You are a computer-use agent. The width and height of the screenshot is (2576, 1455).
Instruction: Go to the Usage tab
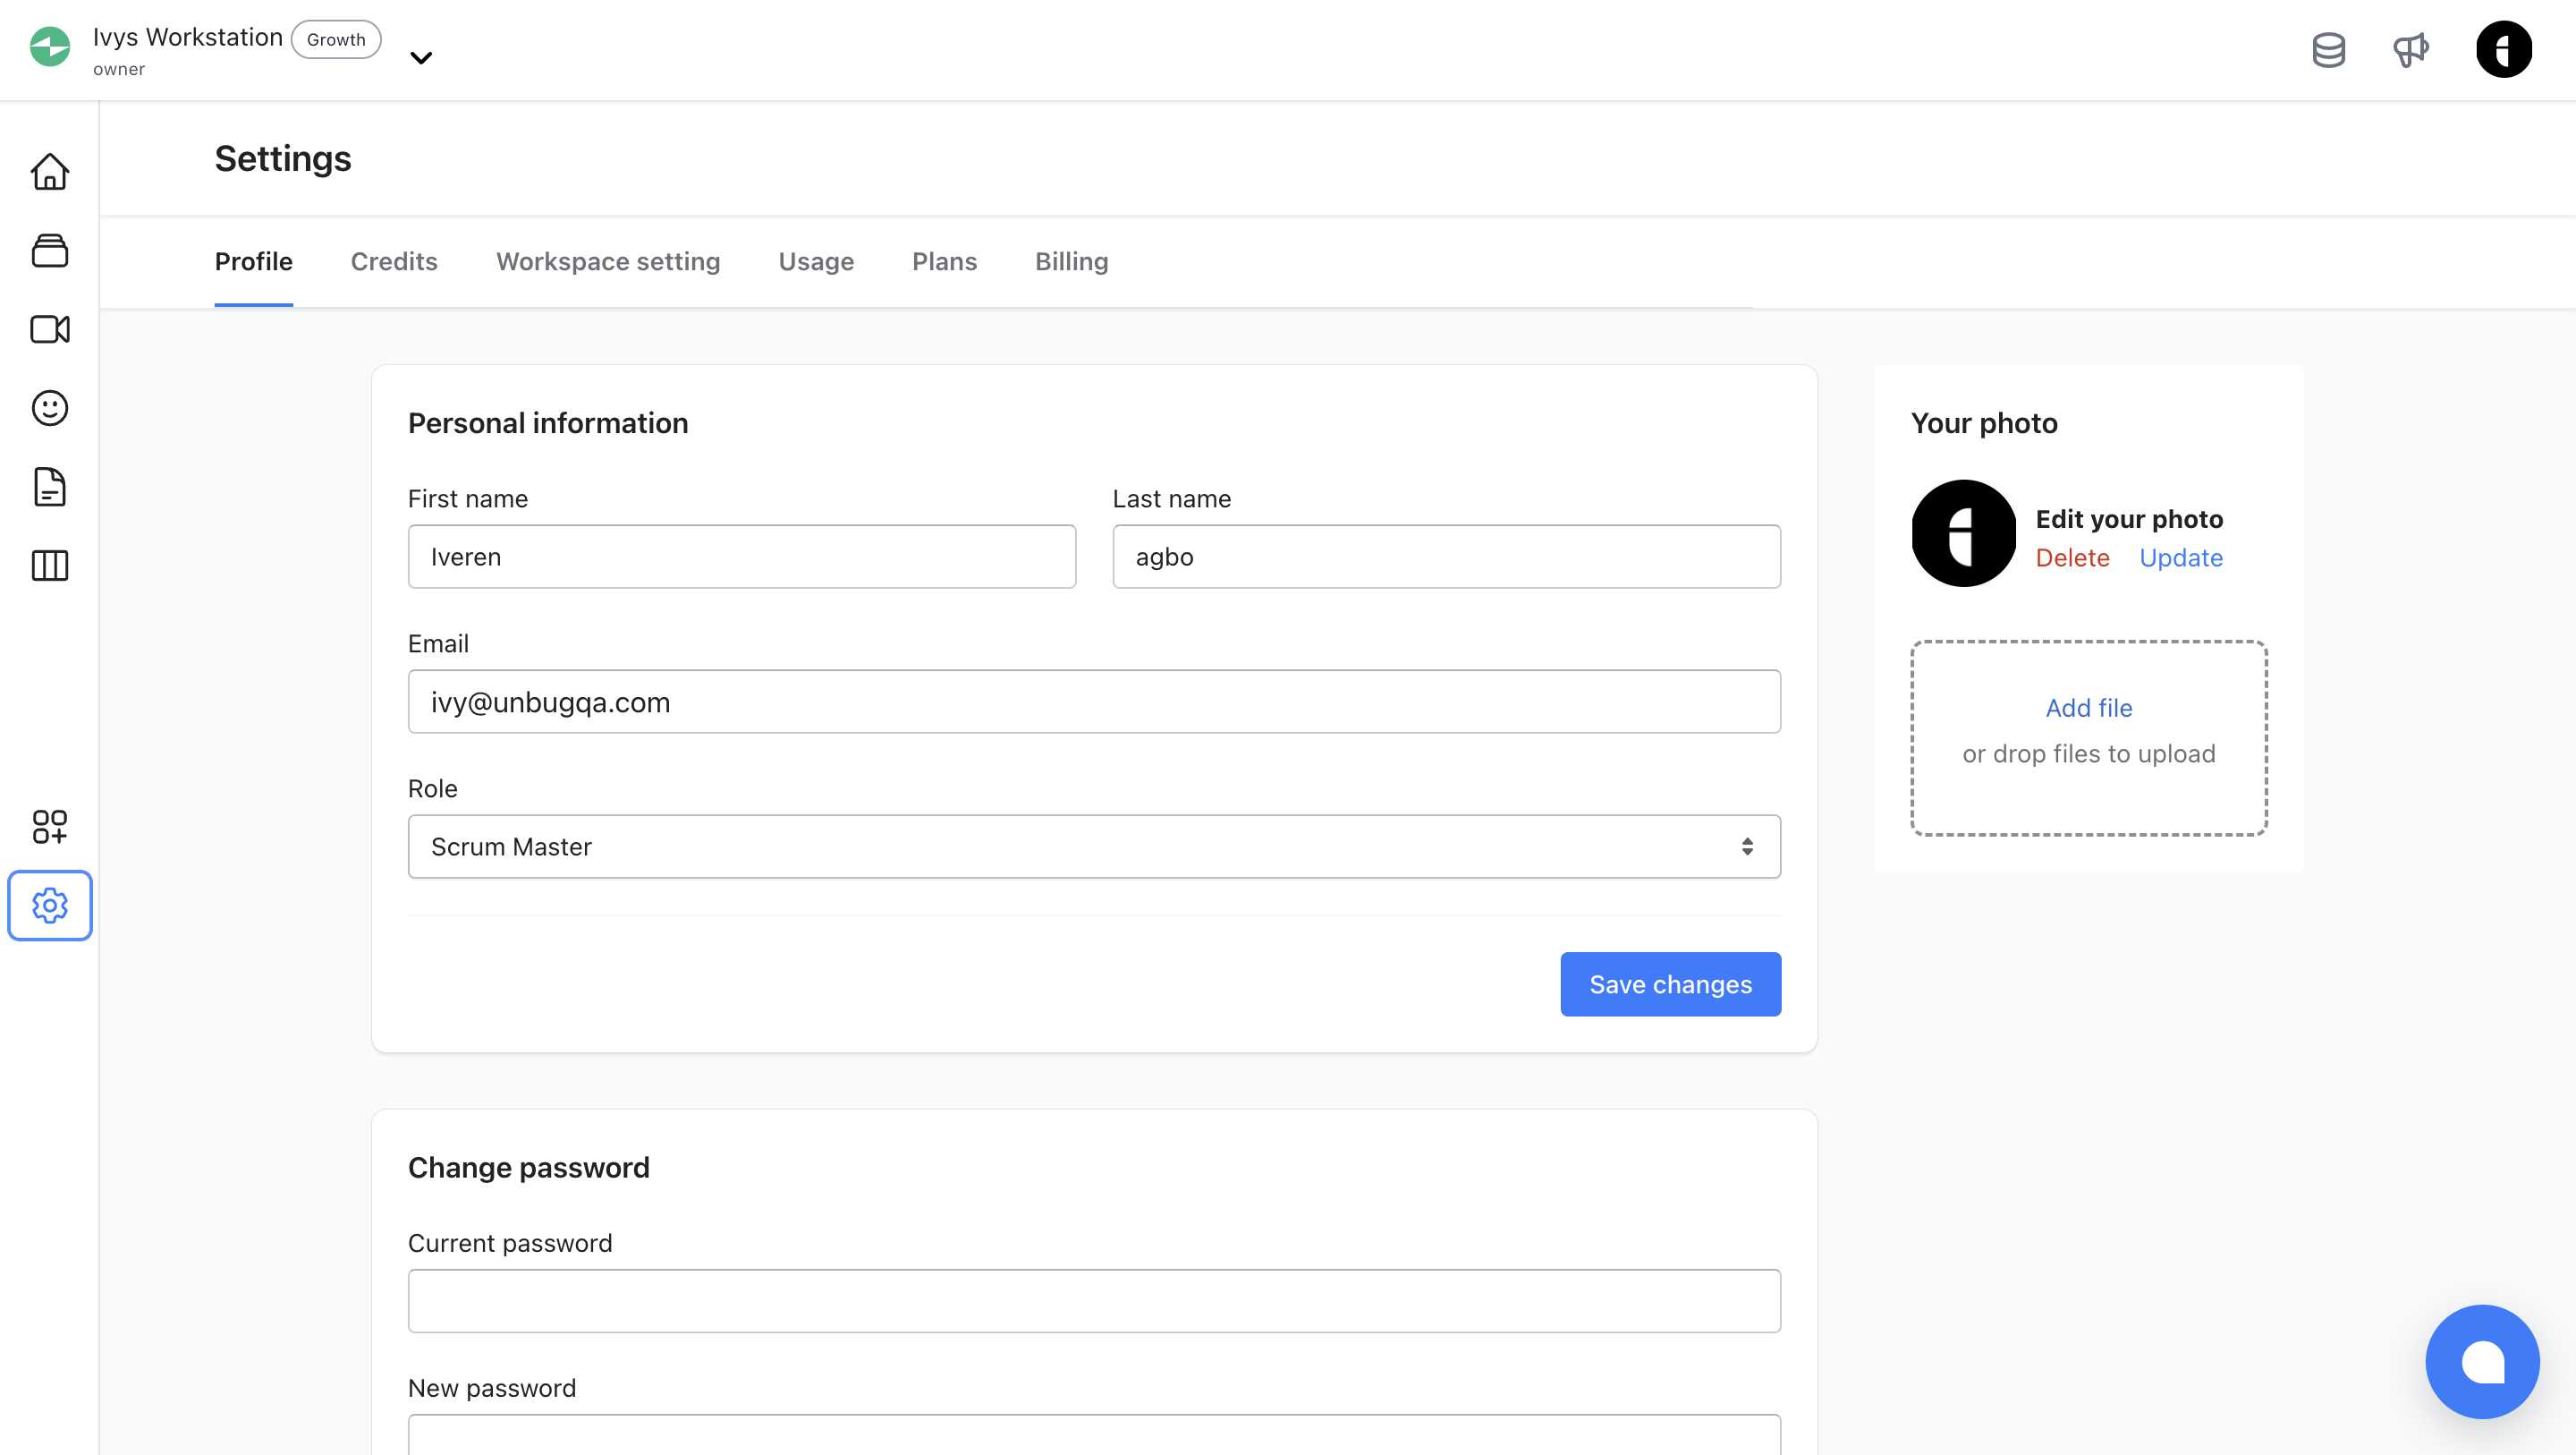[816, 262]
